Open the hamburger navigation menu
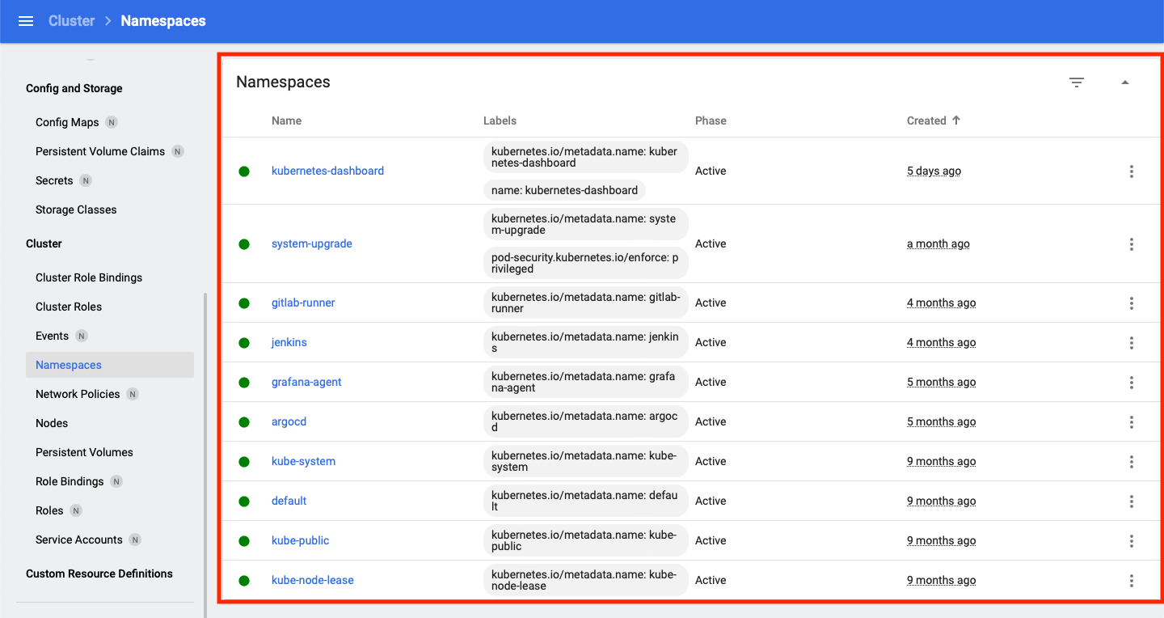This screenshot has width=1164, height=618. [x=26, y=21]
